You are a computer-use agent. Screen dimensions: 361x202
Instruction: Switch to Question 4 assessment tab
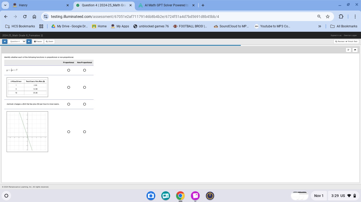104,5
